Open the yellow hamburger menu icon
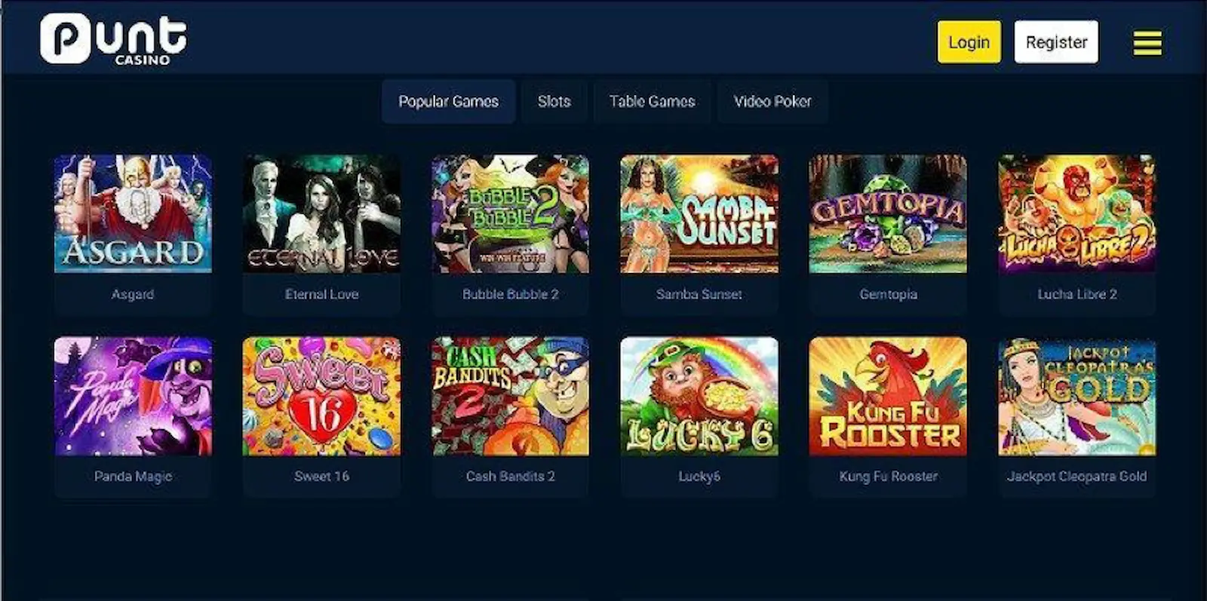The image size is (1207, 601). point(1147,43)
